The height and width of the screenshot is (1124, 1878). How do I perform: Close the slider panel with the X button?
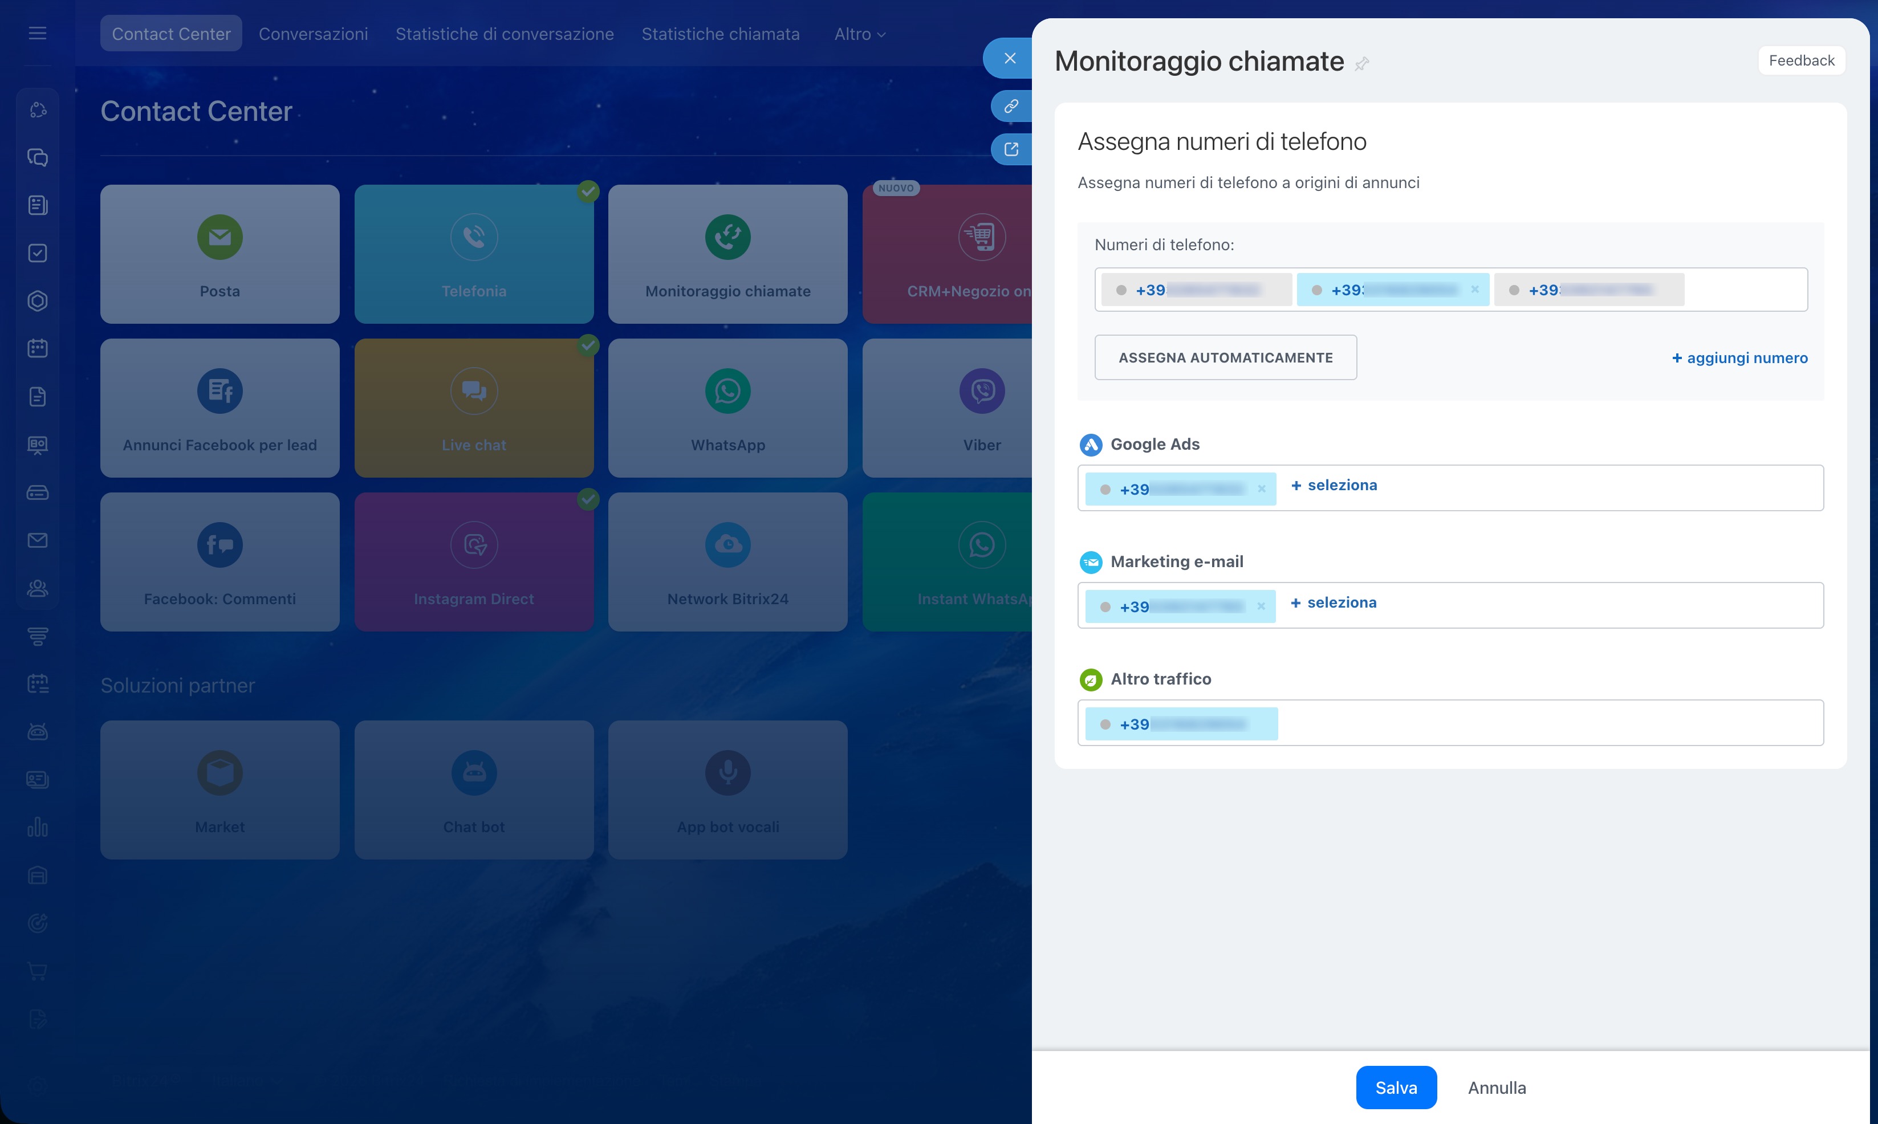click(1009, 58)
